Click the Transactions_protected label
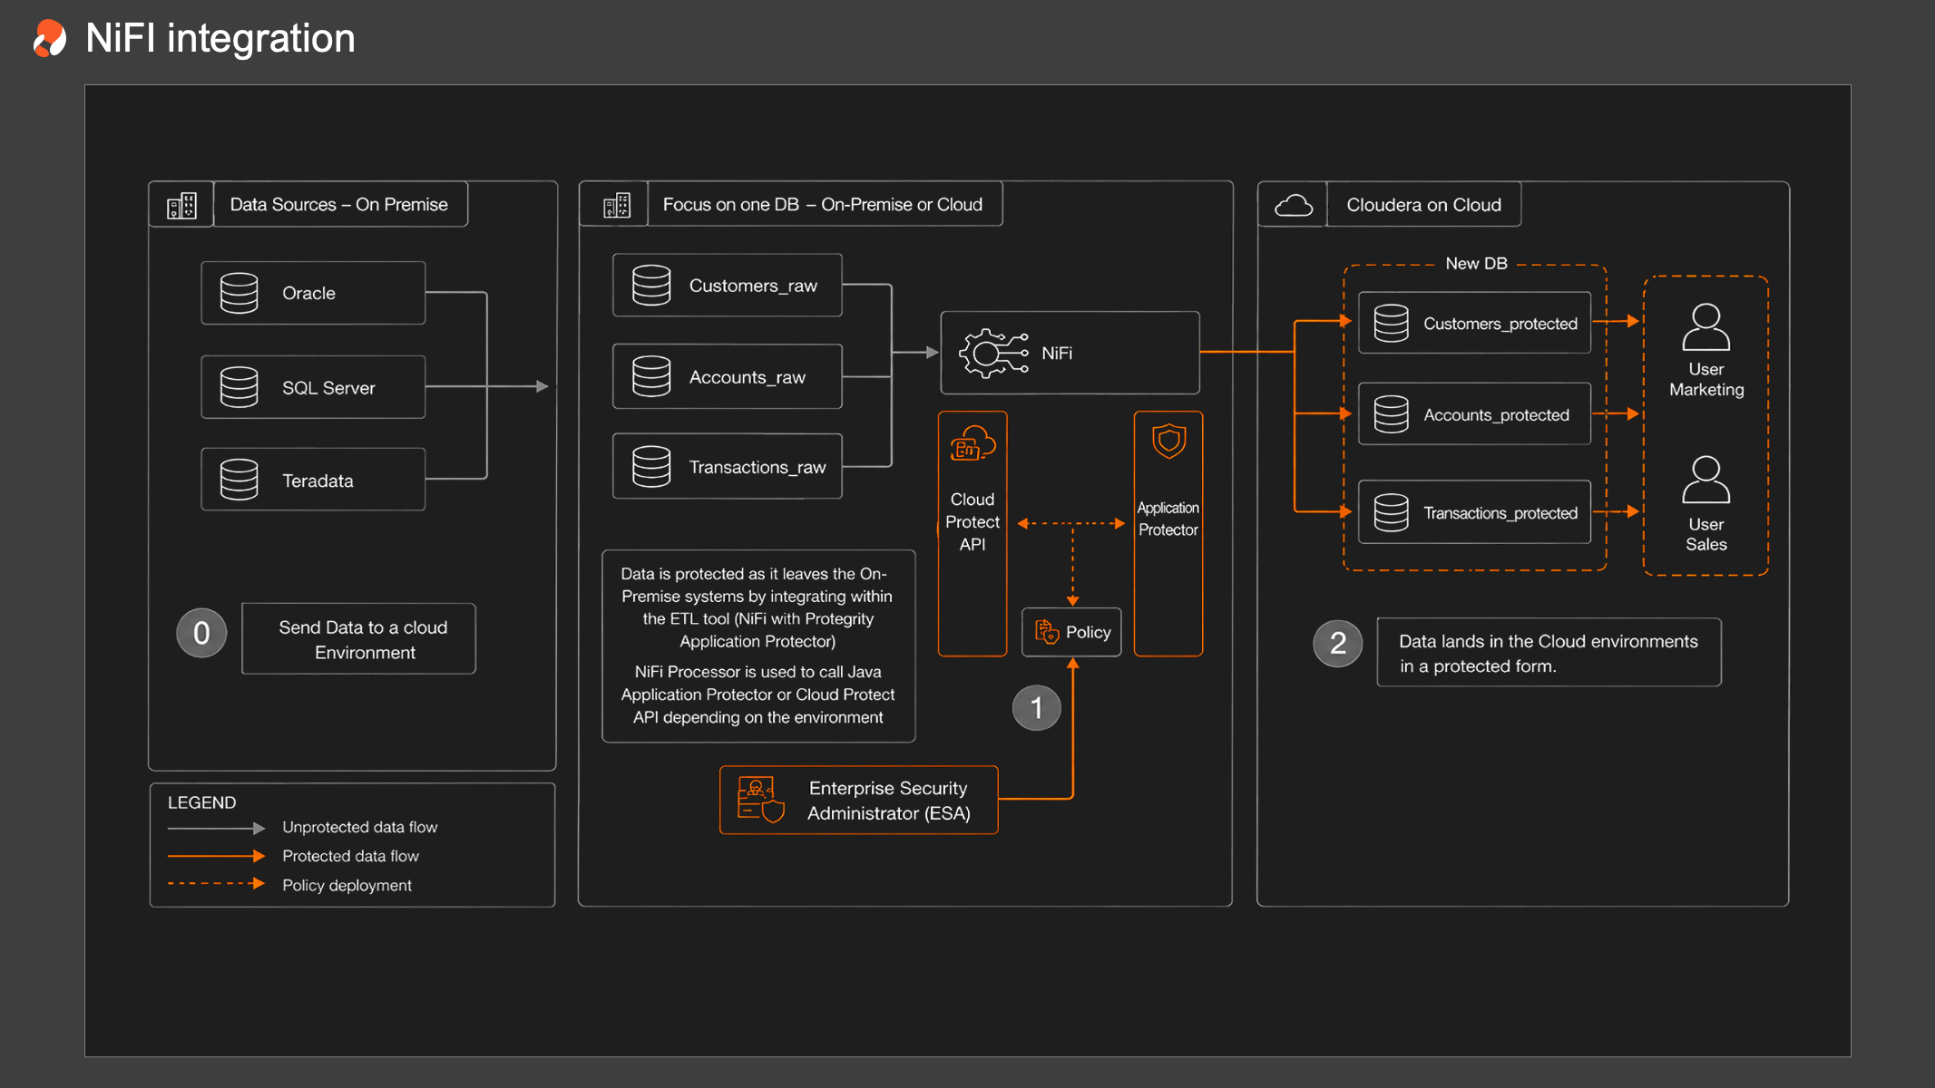Screen dimensions: 1935x1088 [x=1500, y=513]
